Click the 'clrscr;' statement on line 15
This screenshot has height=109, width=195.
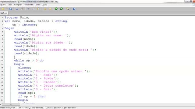pyautogui.click(x=25, y=68)
